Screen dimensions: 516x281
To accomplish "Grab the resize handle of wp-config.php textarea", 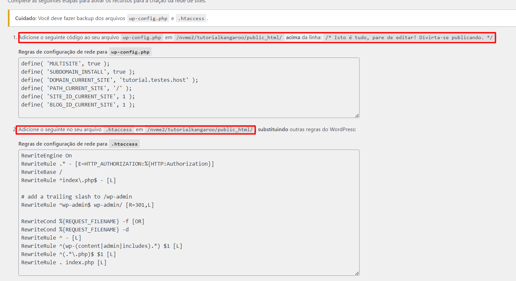I will point(357,115).
